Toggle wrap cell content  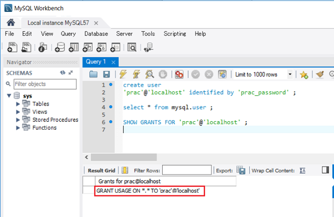[x=302, y=171]
